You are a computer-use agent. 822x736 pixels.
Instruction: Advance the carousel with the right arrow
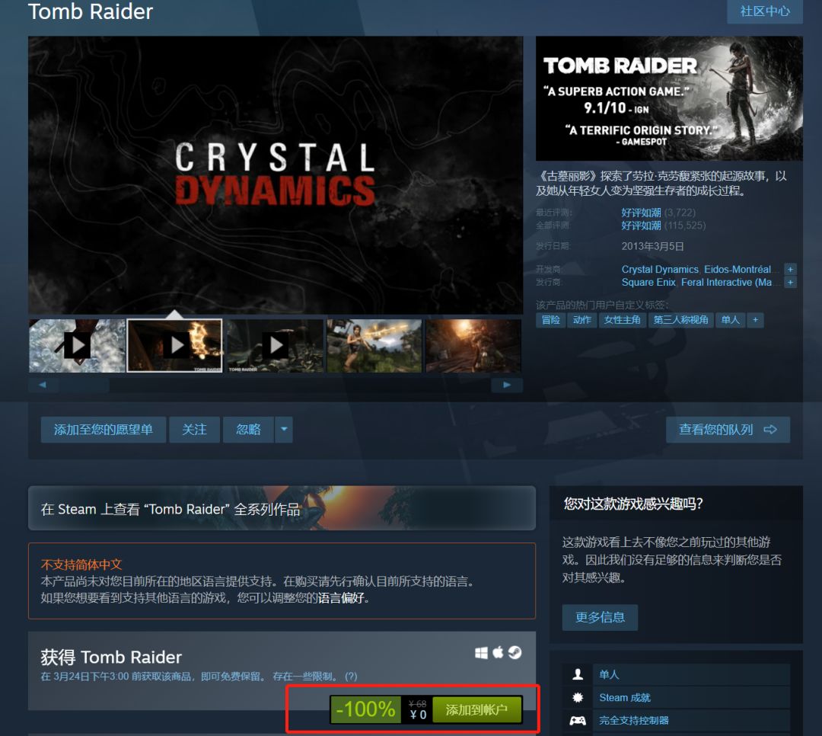click(x=507, y=385)
